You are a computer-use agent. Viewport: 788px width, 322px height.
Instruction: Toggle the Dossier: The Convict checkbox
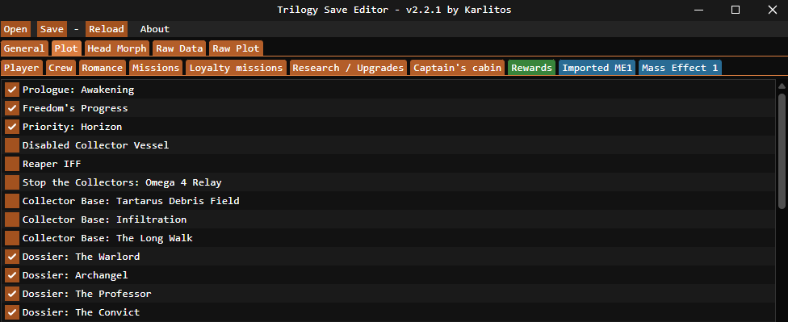click(x=12, y=312)
